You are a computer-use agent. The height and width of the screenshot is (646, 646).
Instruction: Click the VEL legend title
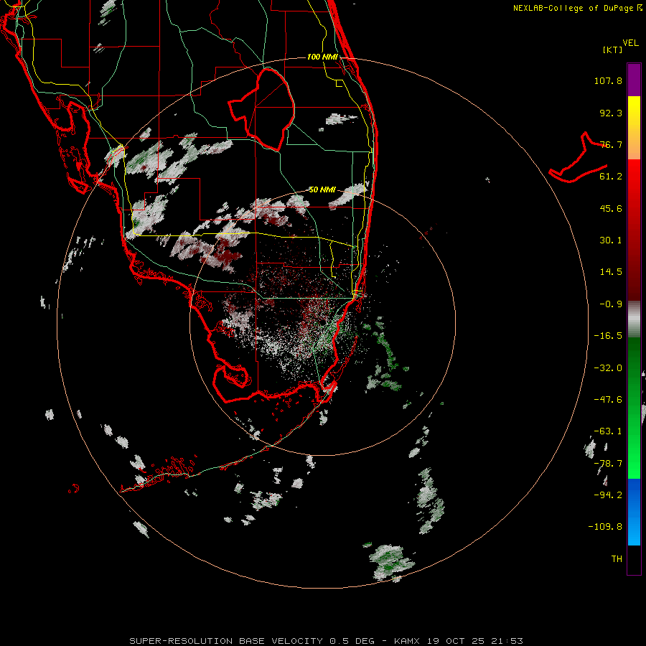(x=630, y=43)
